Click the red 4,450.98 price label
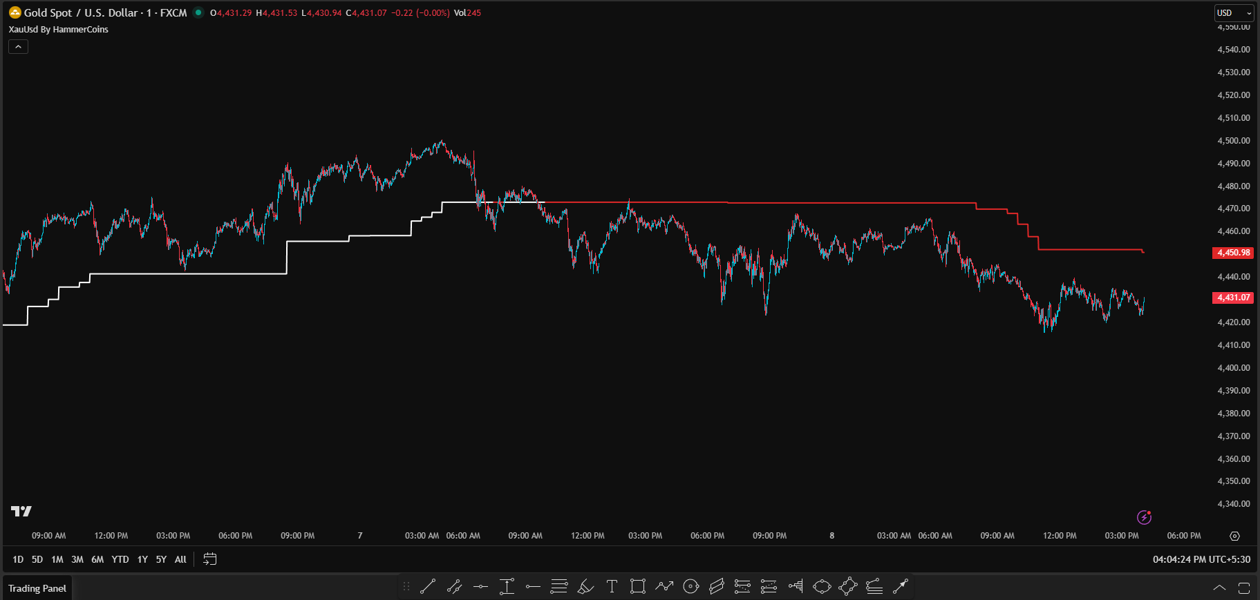 (1233, 253)
